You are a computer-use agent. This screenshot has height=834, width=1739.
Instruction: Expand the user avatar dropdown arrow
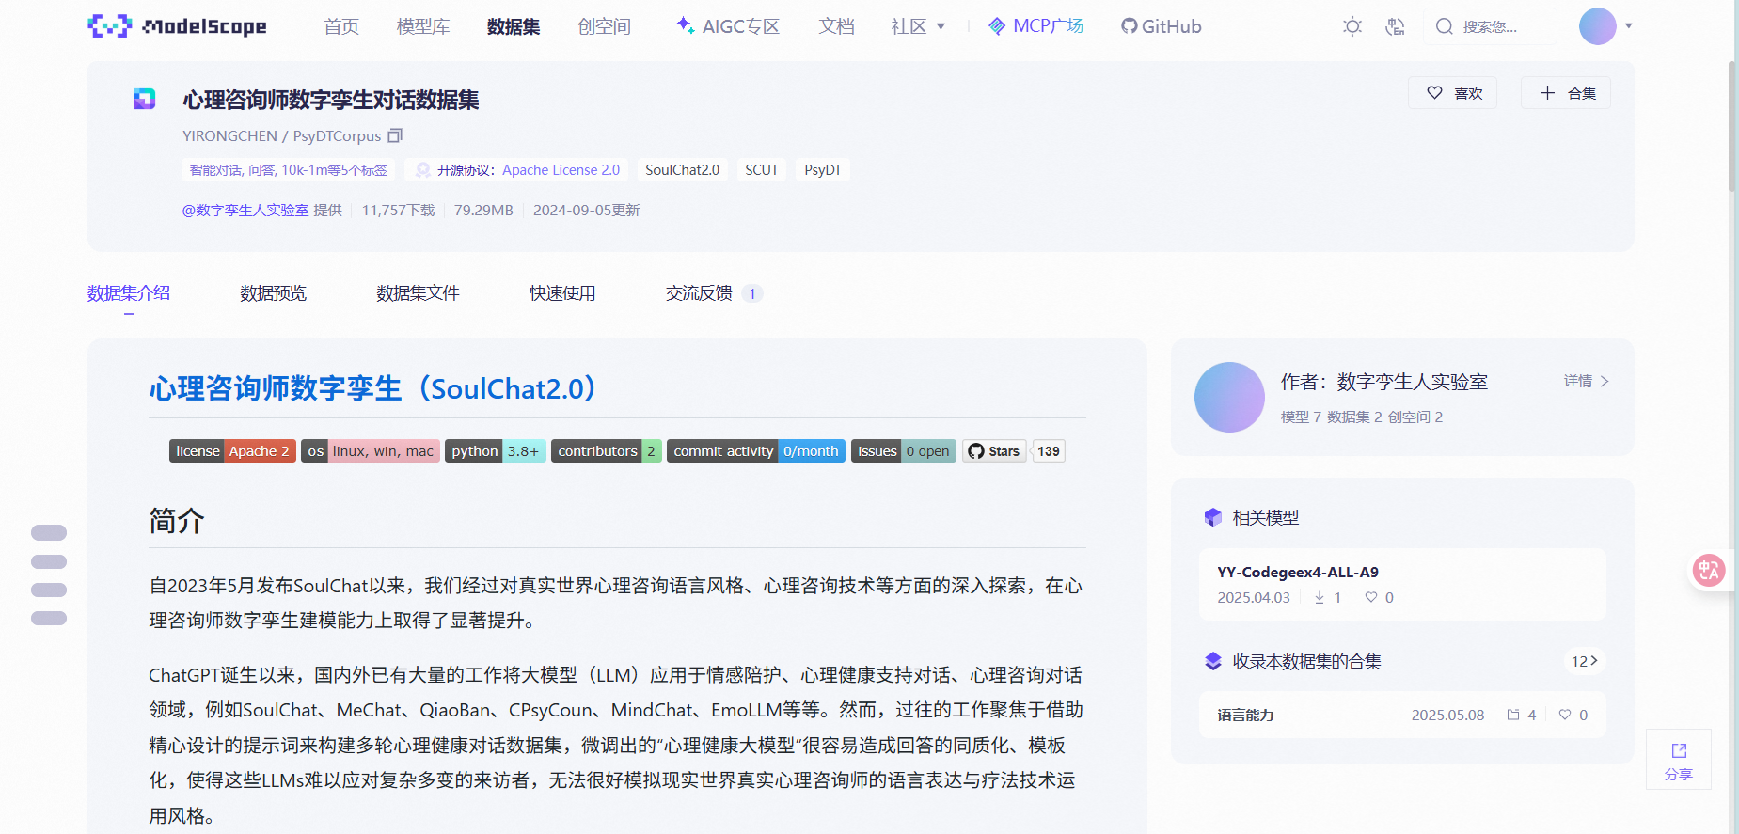[x=1628, y=26]
